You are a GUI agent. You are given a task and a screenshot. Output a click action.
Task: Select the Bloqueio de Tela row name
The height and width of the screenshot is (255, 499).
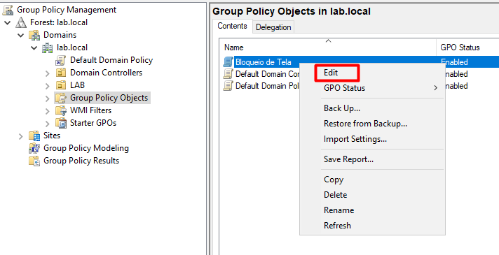click(264, 62)
